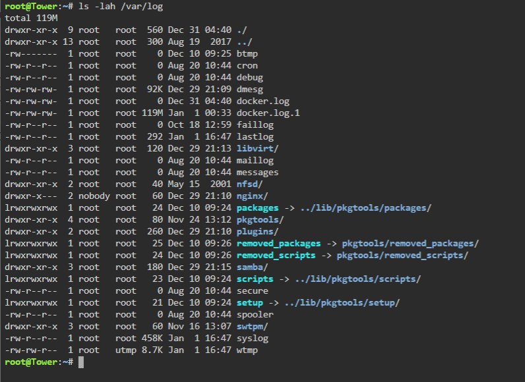Click the 'spooler' file name
The width and height of the screenshot is (525, 382).
255,315
